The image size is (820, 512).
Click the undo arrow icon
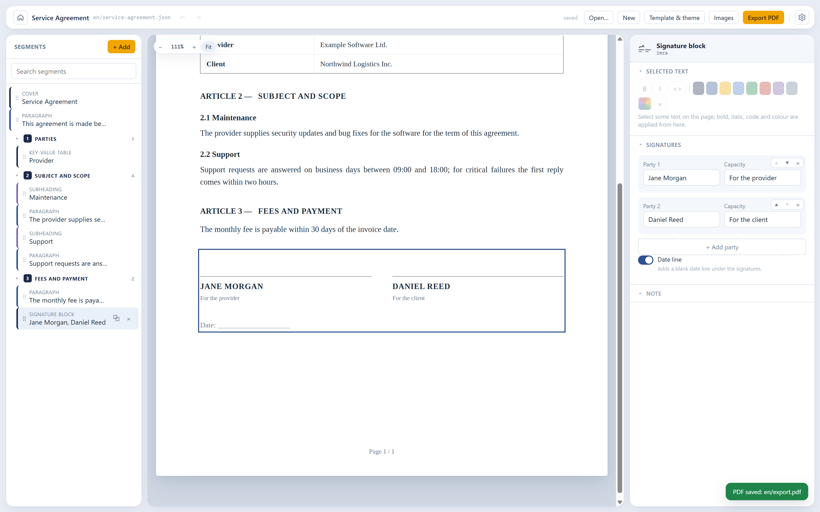point(182,18)
